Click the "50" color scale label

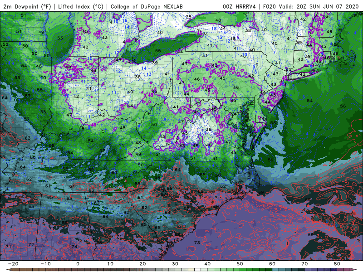coord(240,264)
